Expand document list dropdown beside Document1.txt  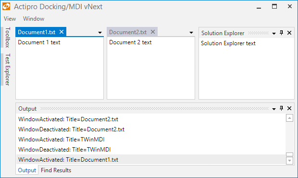click(x=100, y=33)
